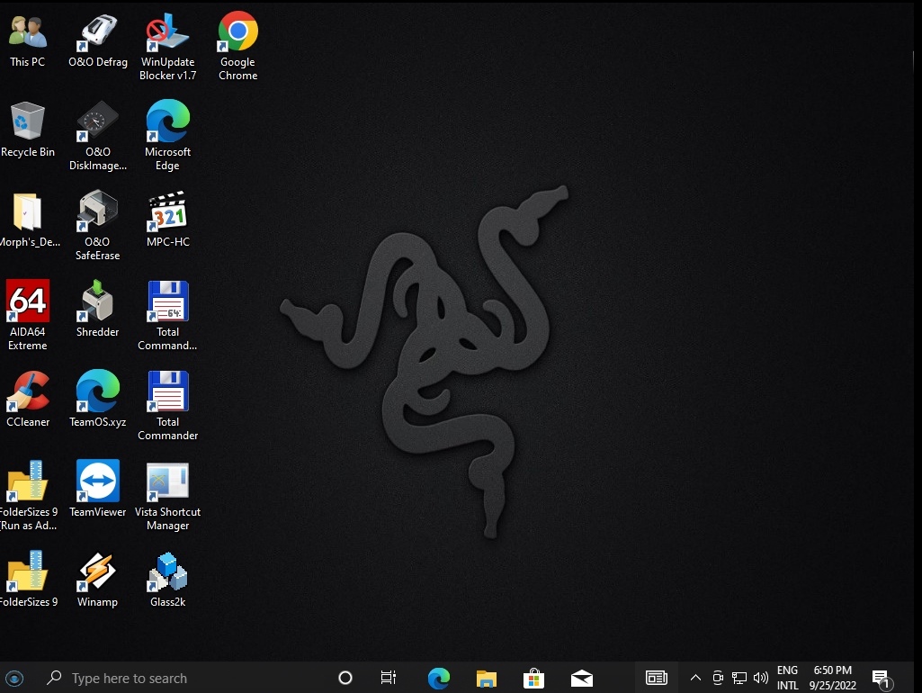Select the WinUpdate Blocker v1.7 icon
This screenshot has height=693, width=922.
tap(167, 33)
